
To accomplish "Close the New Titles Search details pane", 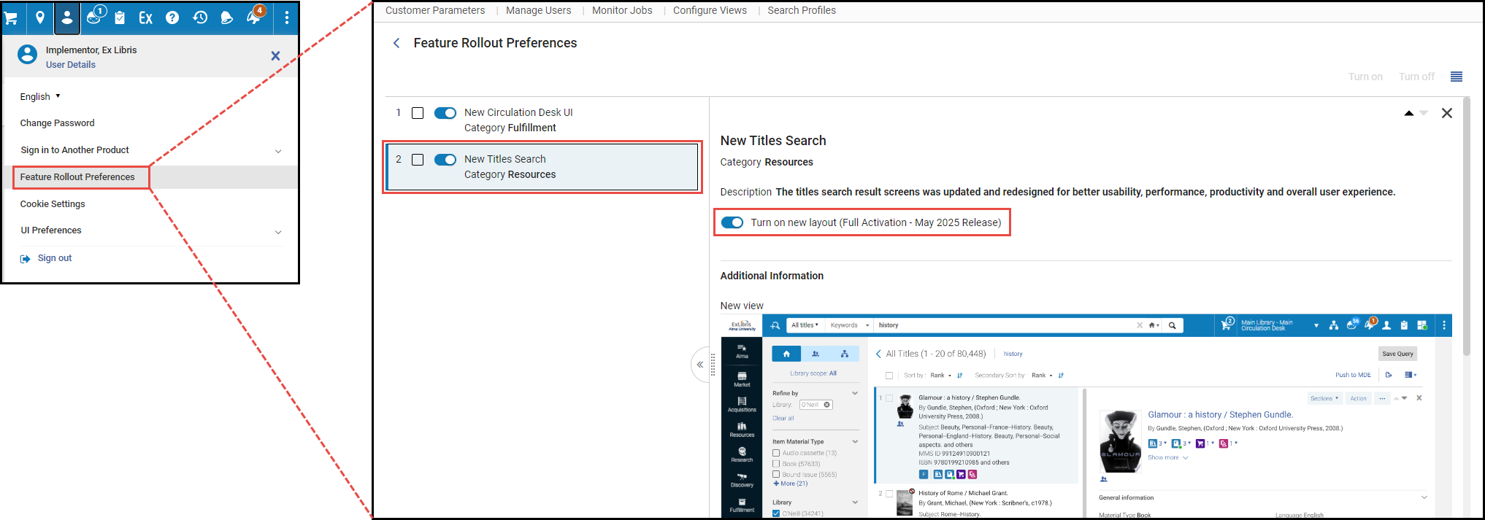I will coord(1447,113).
